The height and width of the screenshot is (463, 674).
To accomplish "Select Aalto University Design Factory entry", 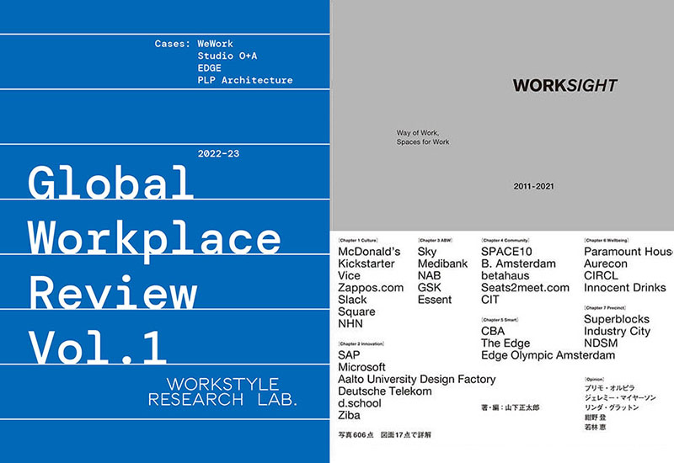I will (416, 380).
